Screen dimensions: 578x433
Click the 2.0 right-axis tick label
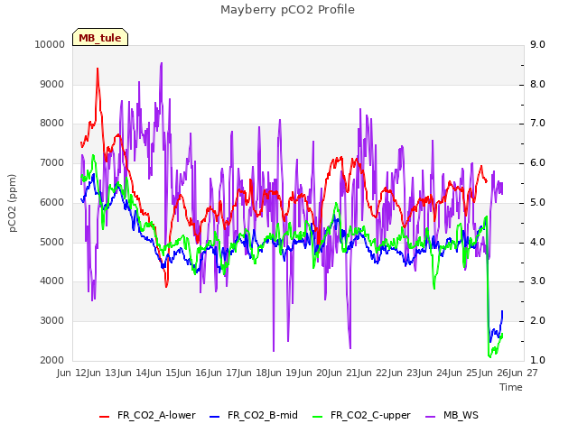click(x=538, y=321)
